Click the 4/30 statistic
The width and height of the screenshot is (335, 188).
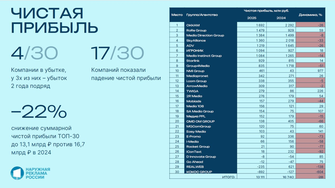(35, 53)
